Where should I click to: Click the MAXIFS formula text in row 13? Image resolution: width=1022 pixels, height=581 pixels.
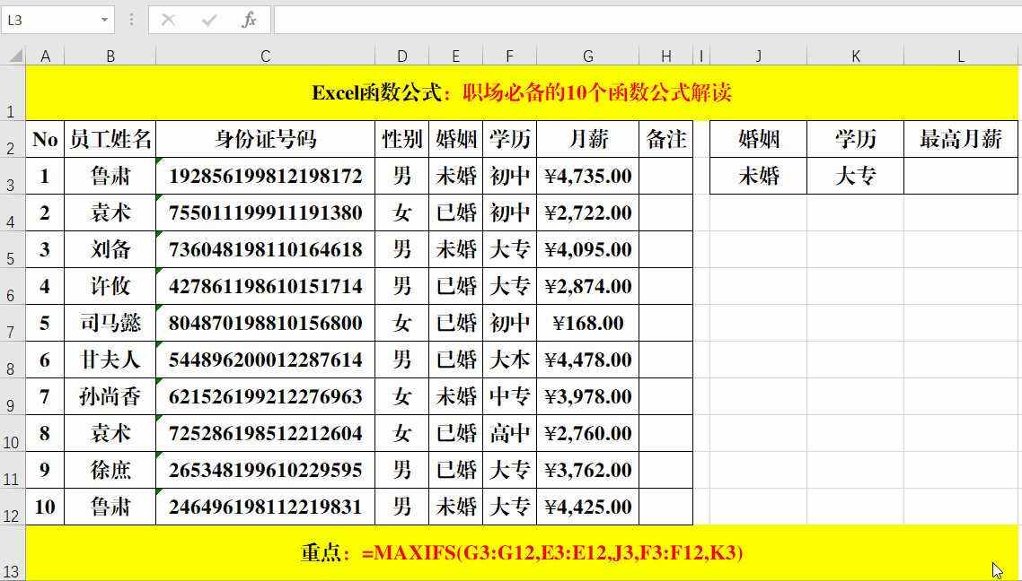coord(552,553)
